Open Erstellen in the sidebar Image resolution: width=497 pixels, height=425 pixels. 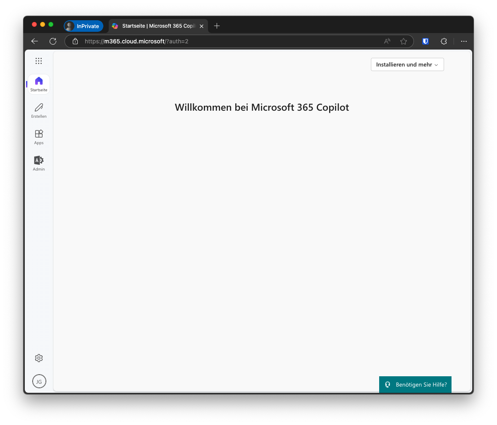[39, 111]
